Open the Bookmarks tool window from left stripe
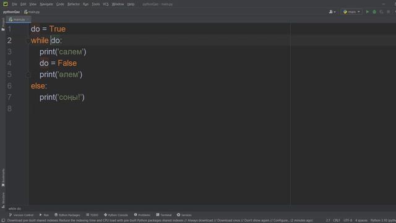Image resolution: width=396 pixels, height=223 pixels. [3, 178]
